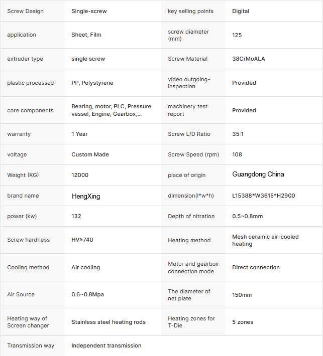This screenshot has width=323, height=356.
Task: Select the '1 Year' warranty value
Action: [80, 134]
